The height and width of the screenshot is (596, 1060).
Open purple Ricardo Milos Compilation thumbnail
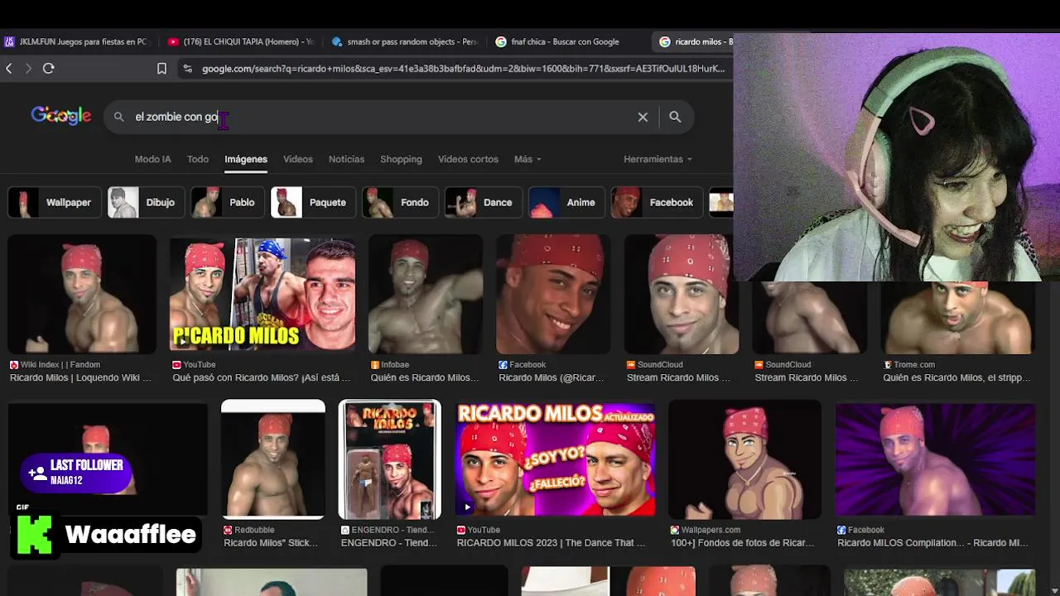(x=935, y=459)
